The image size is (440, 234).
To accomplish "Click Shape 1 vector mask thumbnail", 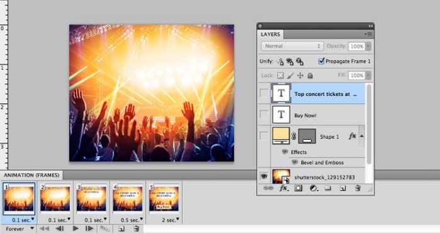I will pos(307,136).
